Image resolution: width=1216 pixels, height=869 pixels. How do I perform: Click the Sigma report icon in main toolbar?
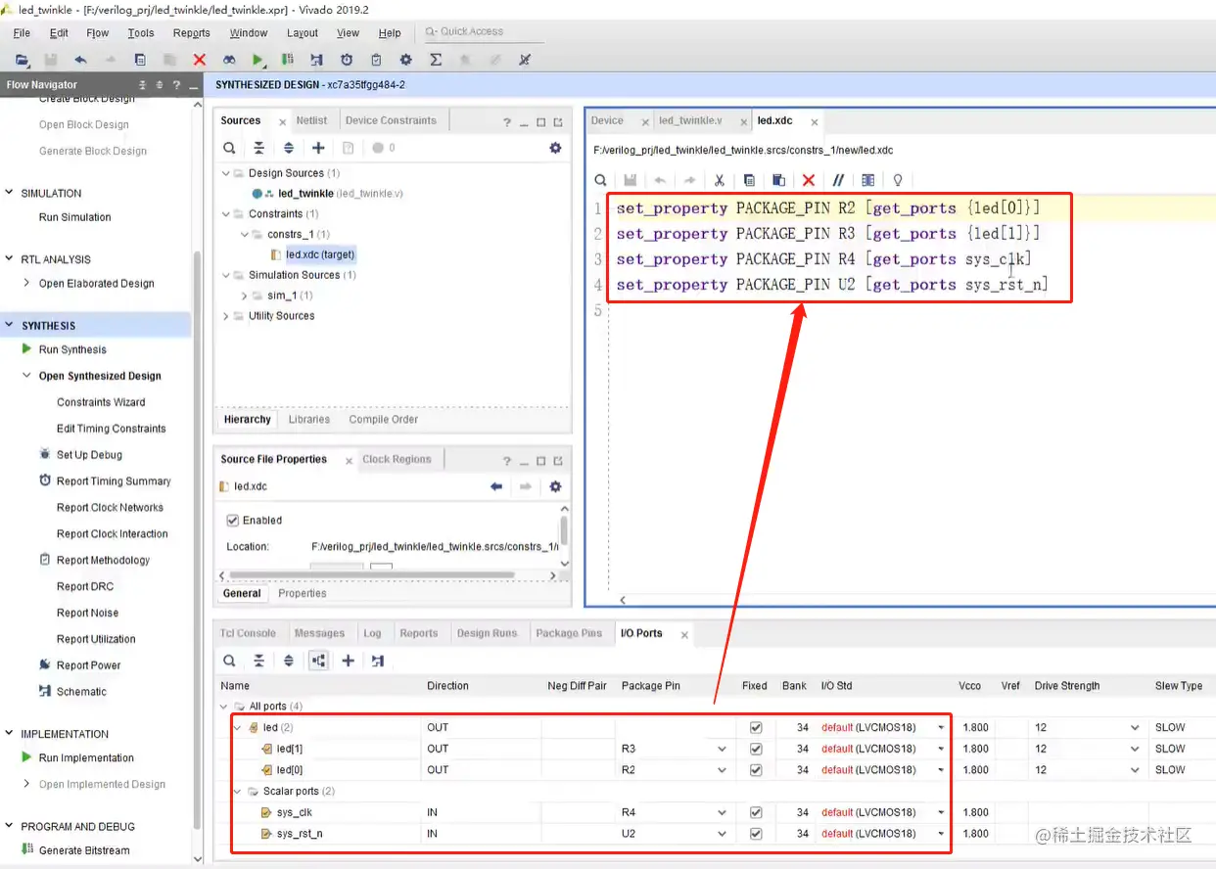click(x=436, y=60)
